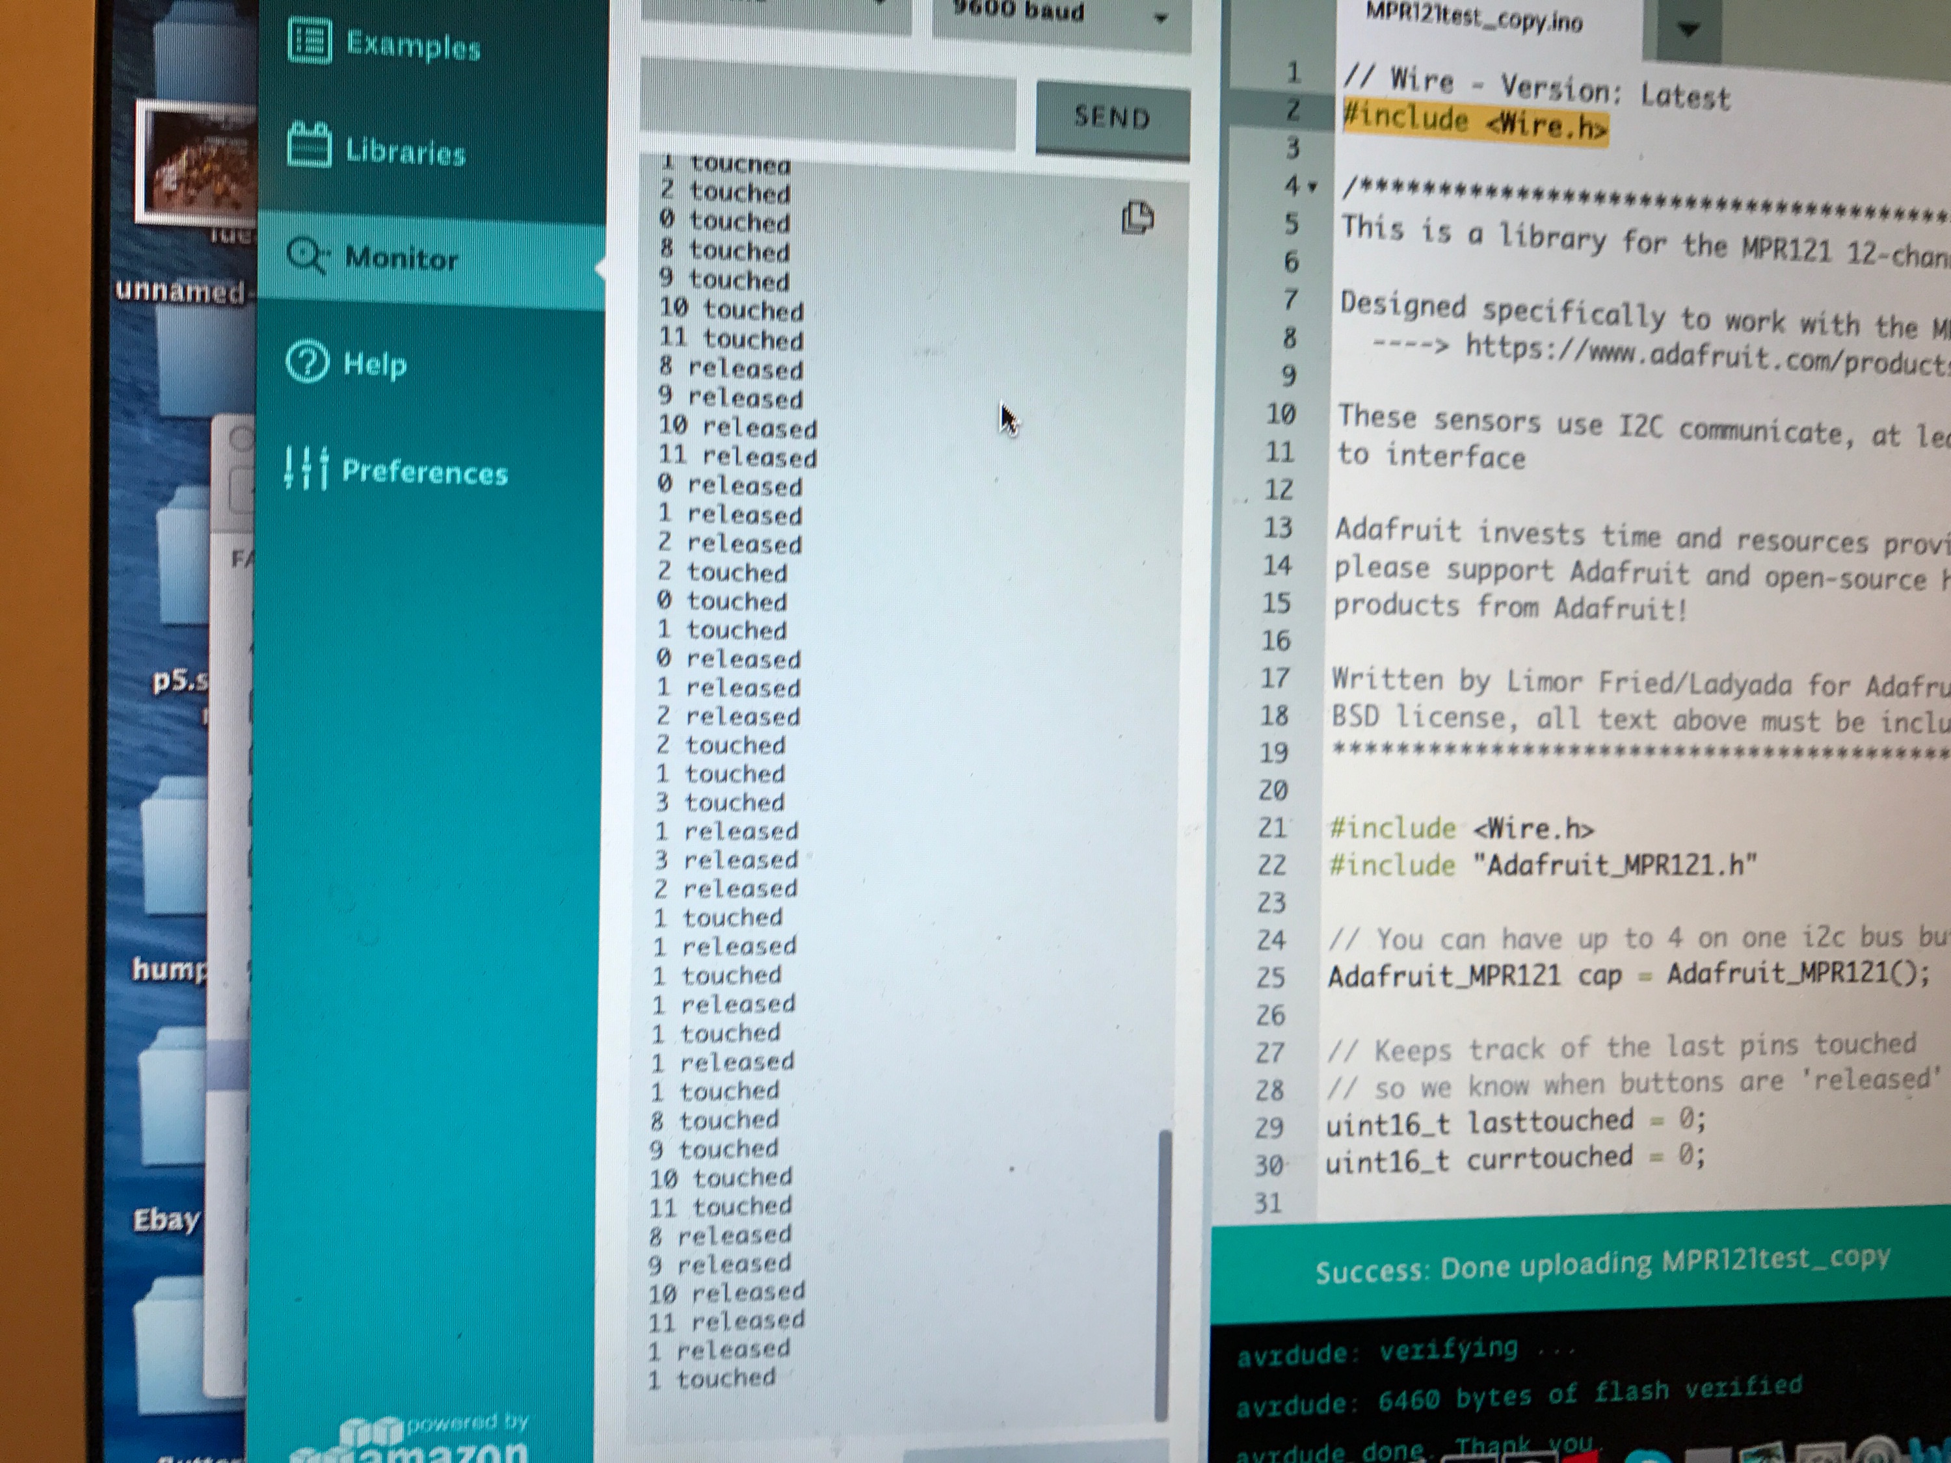Click the Examples list icon
This screenshot has height=1463, width=1951.
point(310,42)
